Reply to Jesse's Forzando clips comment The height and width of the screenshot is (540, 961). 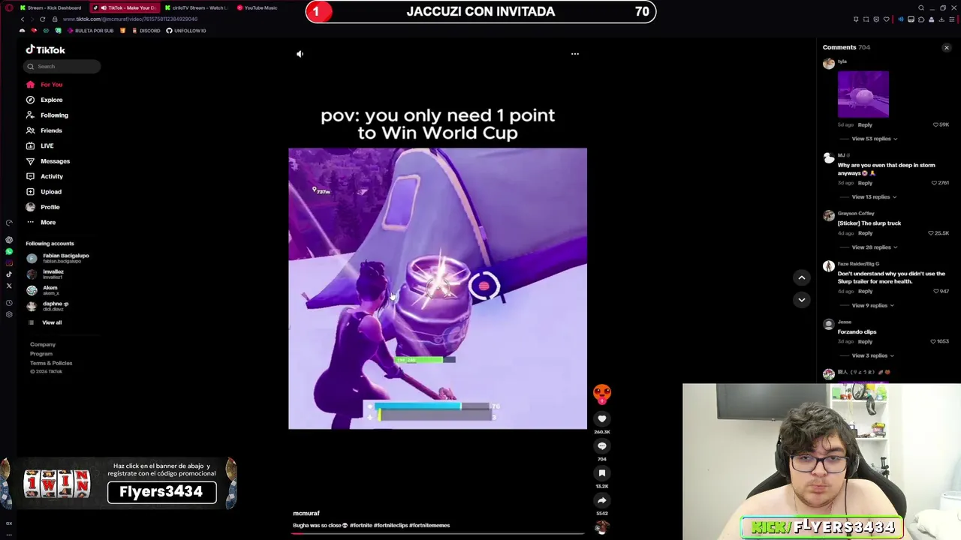point(865,341)
